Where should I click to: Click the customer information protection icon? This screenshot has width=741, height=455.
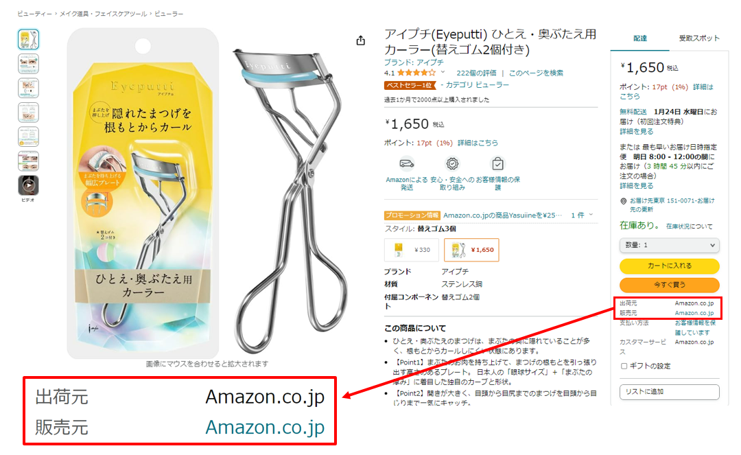tap(497, 163)
